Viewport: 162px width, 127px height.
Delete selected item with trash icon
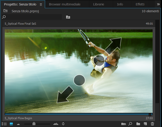tap(152, 124)
